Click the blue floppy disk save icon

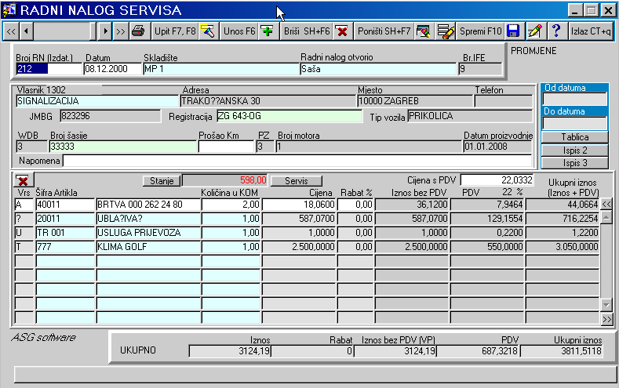click(513, 31)
